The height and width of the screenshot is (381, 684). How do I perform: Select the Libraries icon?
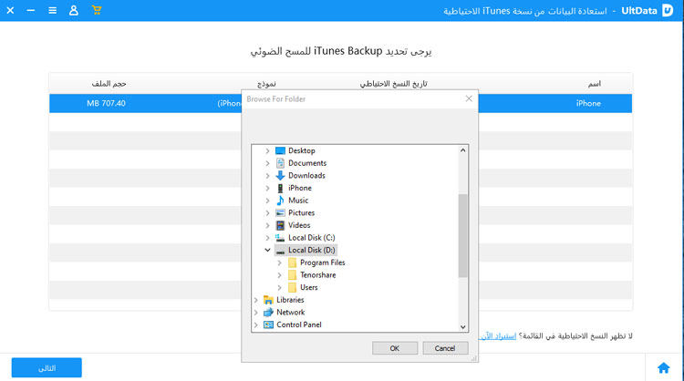click(x=268, y=300)
